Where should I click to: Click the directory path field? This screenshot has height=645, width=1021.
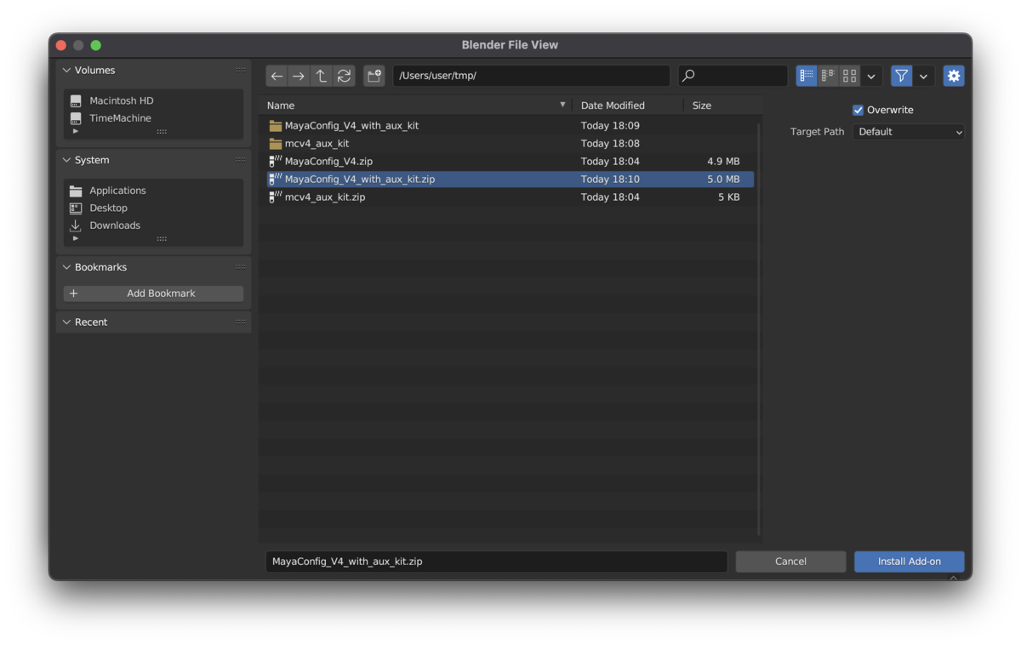click(x=531, y=76)
